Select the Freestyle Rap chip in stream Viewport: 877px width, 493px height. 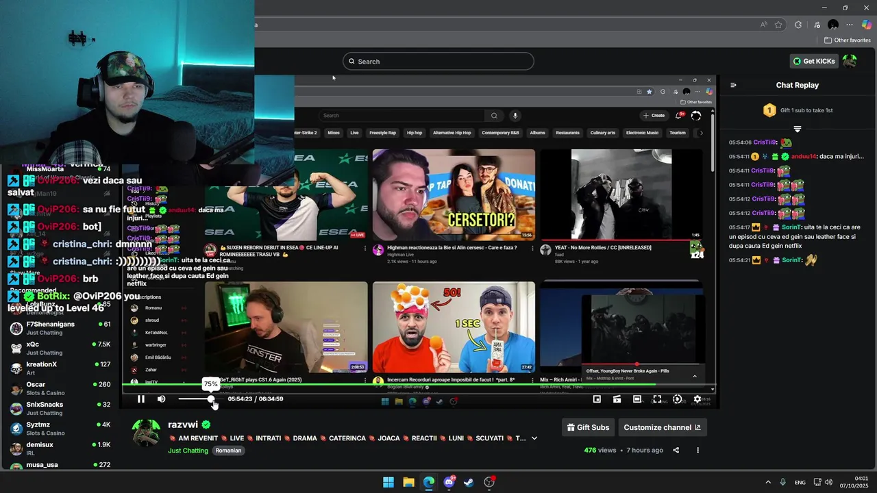click(x=382, y=133)
